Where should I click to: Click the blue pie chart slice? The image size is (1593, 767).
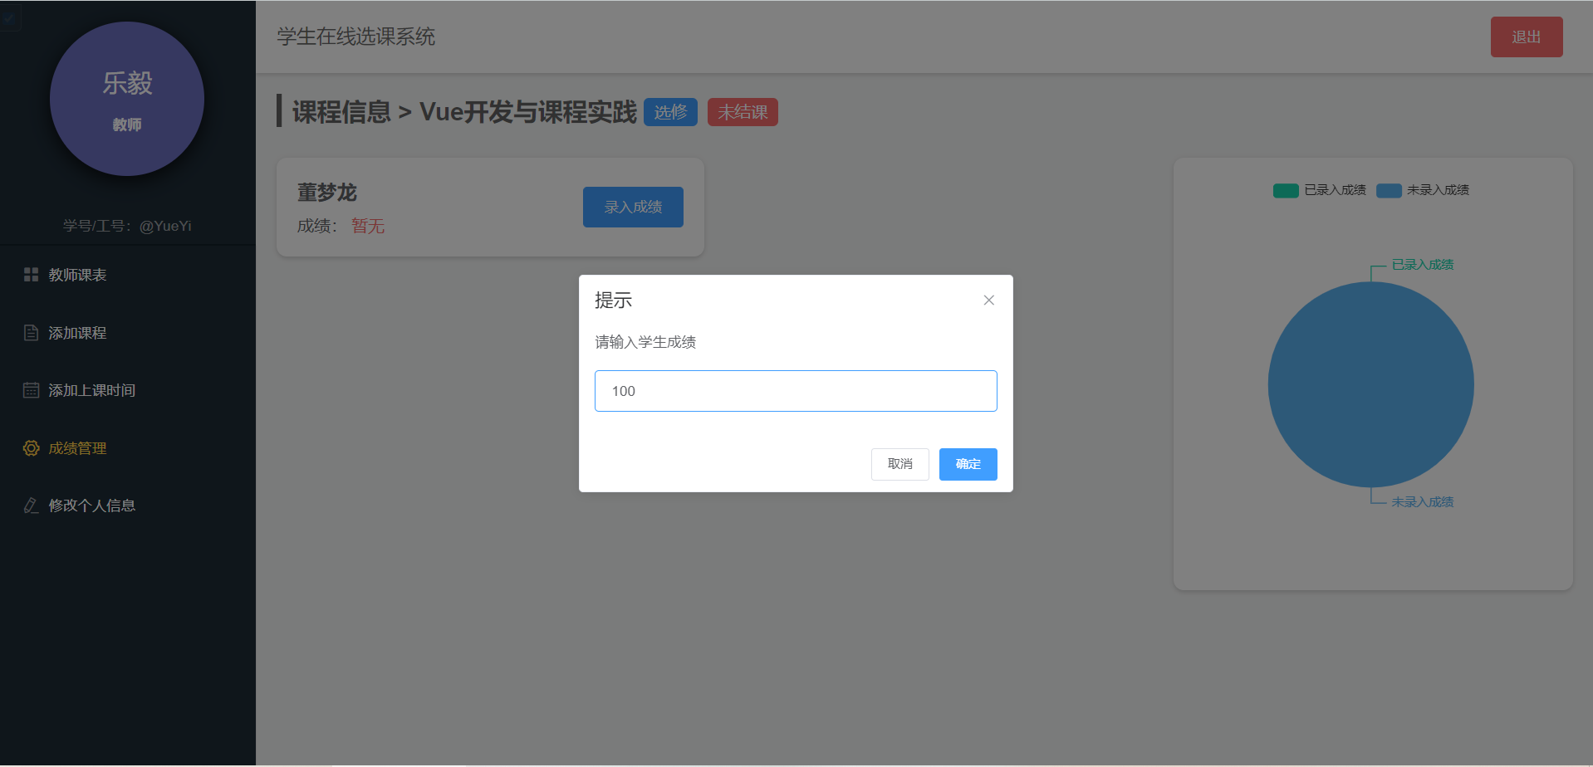1371,384
